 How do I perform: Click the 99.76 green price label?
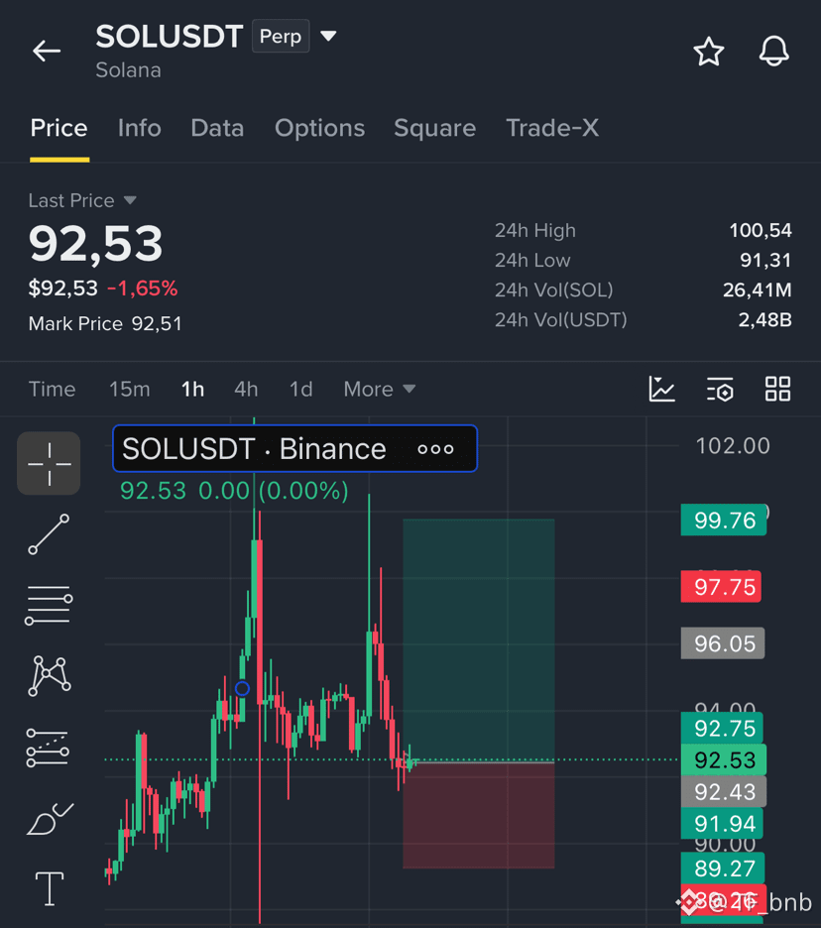point(723,521)
